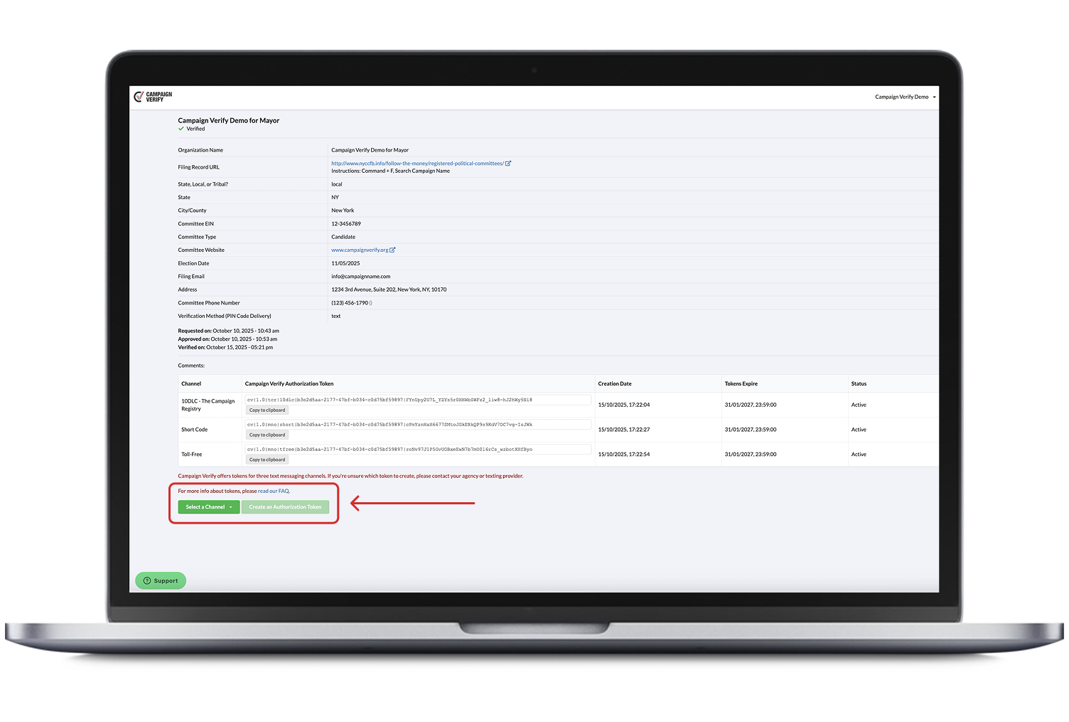Screen dimensions: 1069x722
Task: Click the Comments: label
Action: tap(191, 366)
